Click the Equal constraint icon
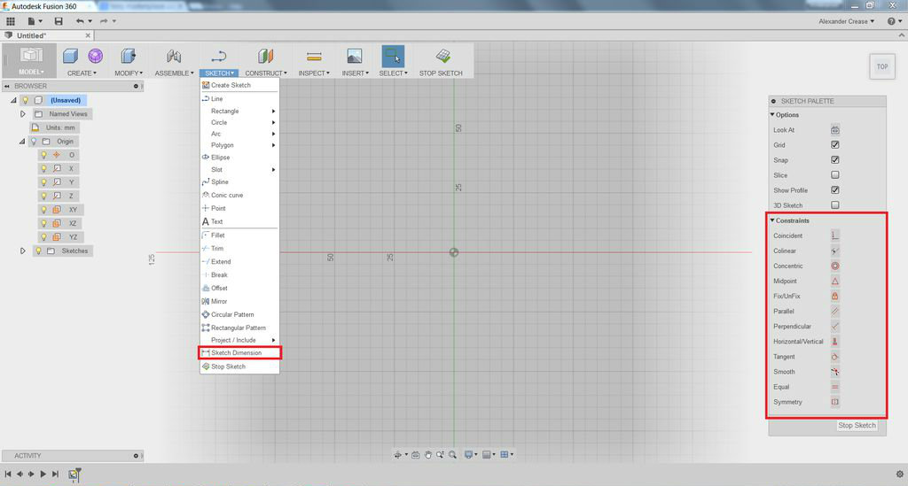 (835, 387)
